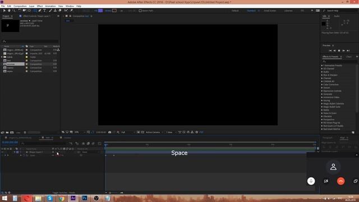
Task: Open the Graph Editor in timeline
Action: pyautogui.click(x=100, y=144)
